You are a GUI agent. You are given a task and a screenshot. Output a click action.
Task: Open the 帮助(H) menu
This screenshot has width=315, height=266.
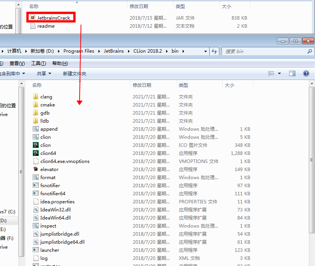point(60,63)
